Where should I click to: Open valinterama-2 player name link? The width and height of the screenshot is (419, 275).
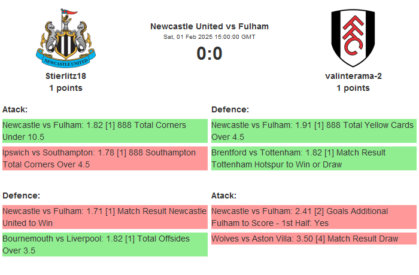pyautogui.click(x=353, y=76)
